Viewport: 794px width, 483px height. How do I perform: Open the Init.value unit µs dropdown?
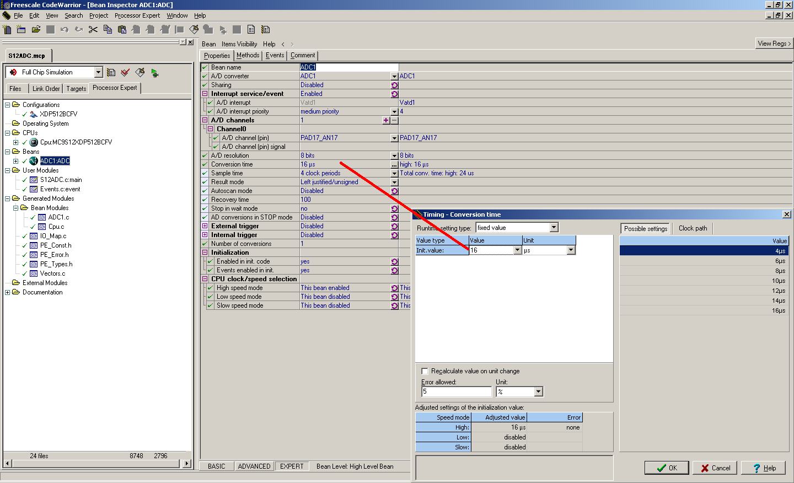coord(571,250)
